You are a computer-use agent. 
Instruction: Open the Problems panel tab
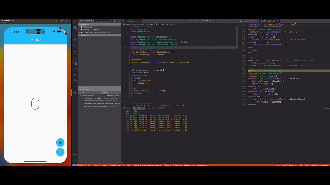point(151,108)
